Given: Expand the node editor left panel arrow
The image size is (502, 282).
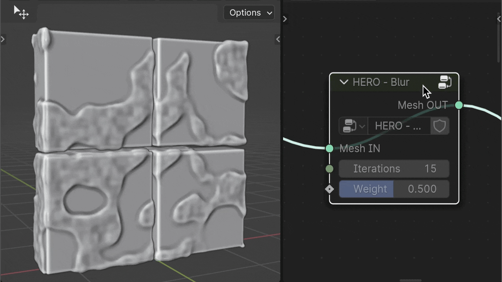Looking at the screenshot, I should coord(285,19).
